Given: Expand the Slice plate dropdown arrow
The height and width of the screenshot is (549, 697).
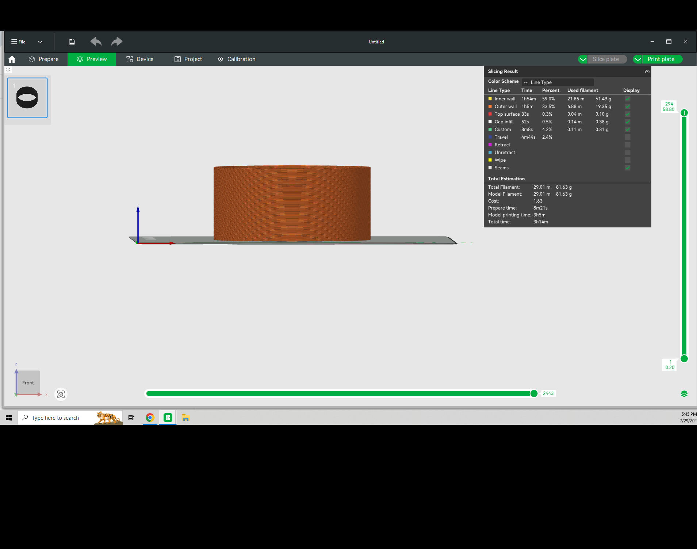Looking at the screenshot, I should 583,59.
